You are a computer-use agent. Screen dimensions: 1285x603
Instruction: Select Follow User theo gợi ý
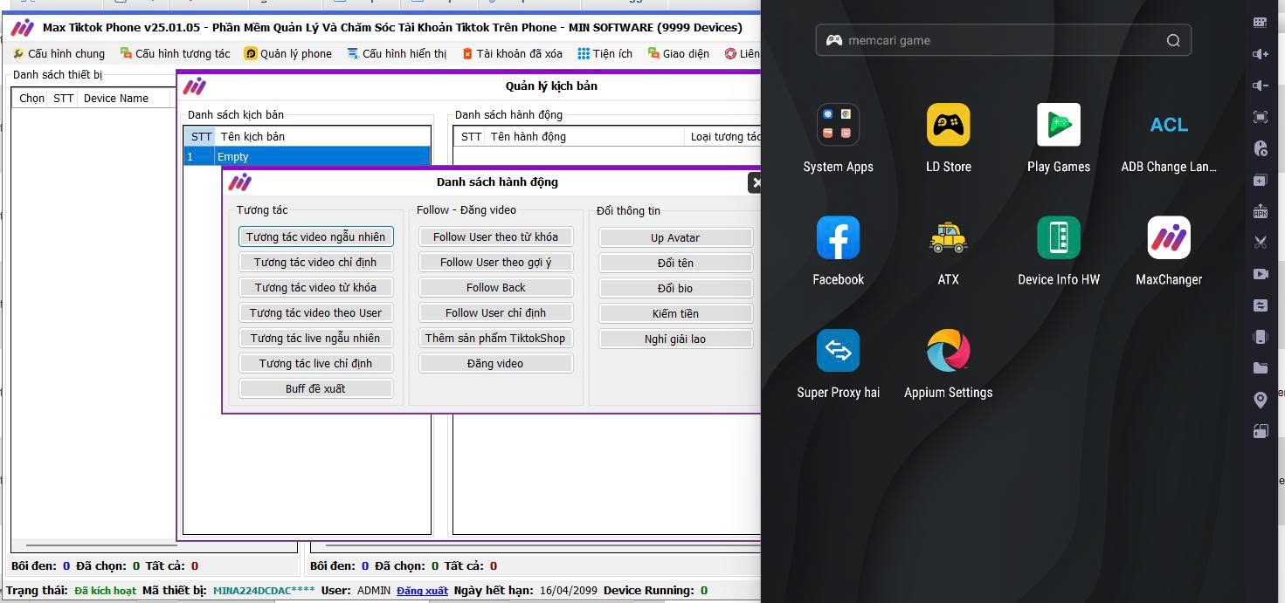[x=495, y=262]
